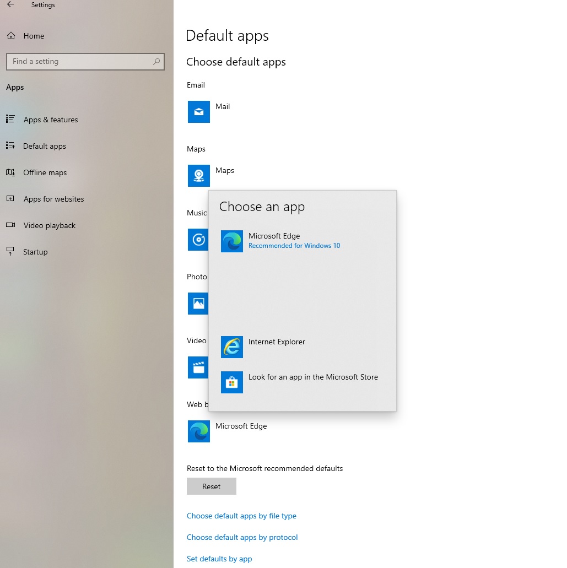The width and height of the screenshot is (567, 568).
Task: Change the default Maps app label
Action: point(225,170)
